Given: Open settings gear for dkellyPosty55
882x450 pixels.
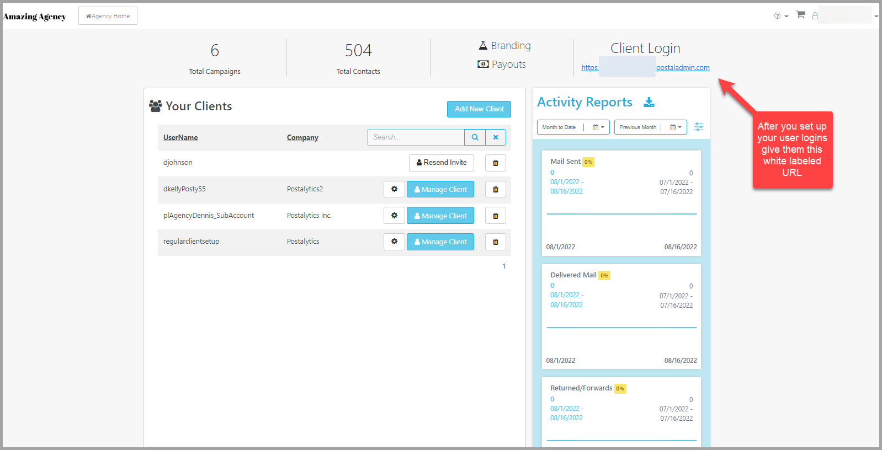Looking at the screenshot, I should (x=394, y=189).
